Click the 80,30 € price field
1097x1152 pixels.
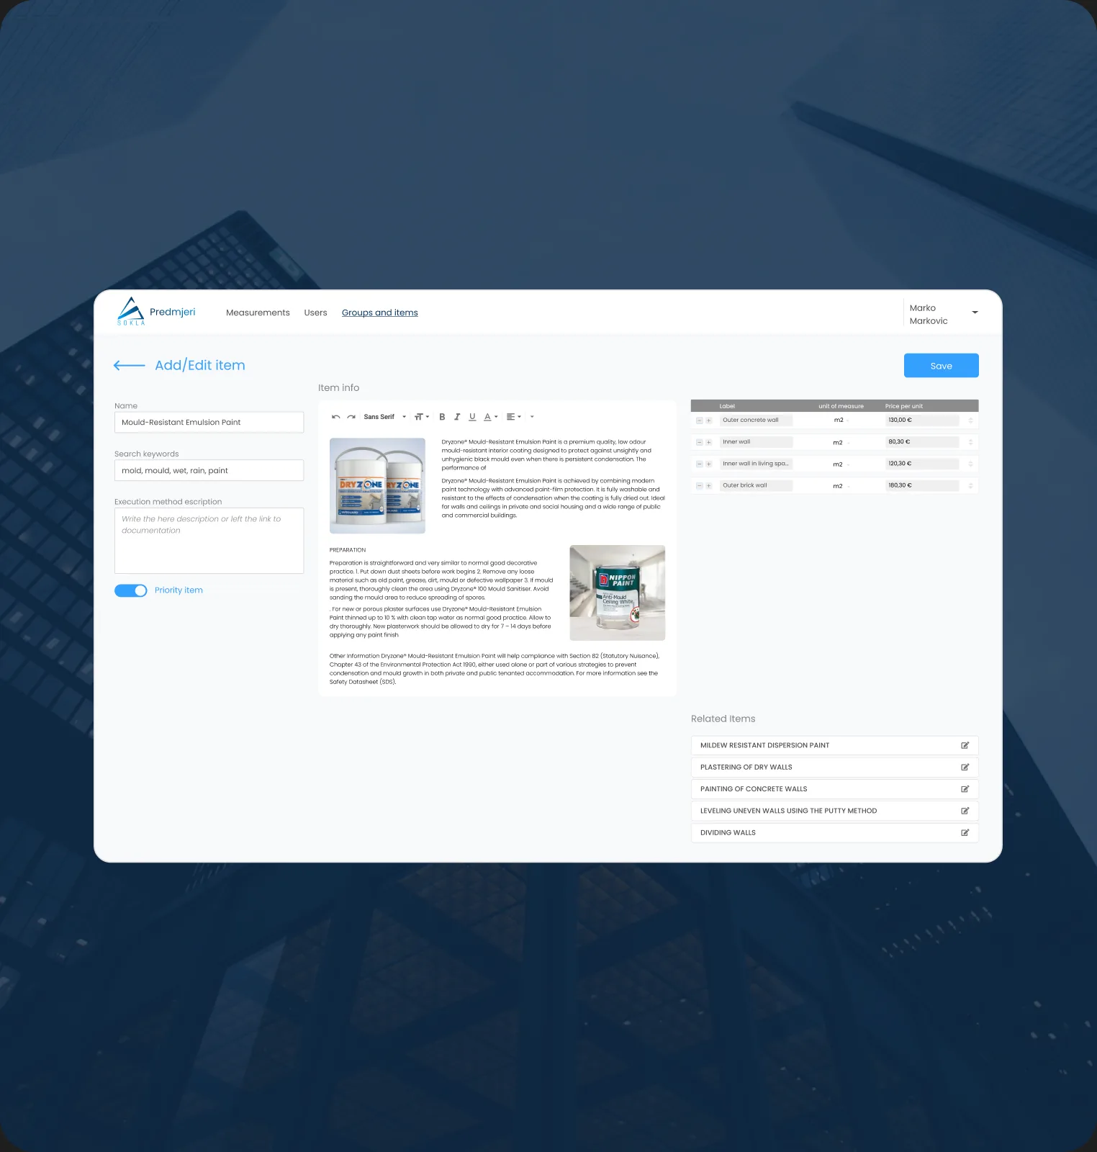click(922, 442)
